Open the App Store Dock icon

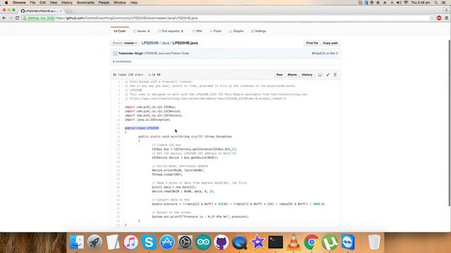(x=167, y=242)
